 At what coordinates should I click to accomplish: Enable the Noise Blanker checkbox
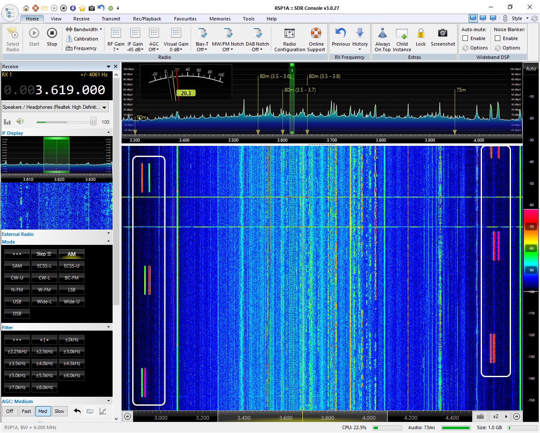point(497,38)
